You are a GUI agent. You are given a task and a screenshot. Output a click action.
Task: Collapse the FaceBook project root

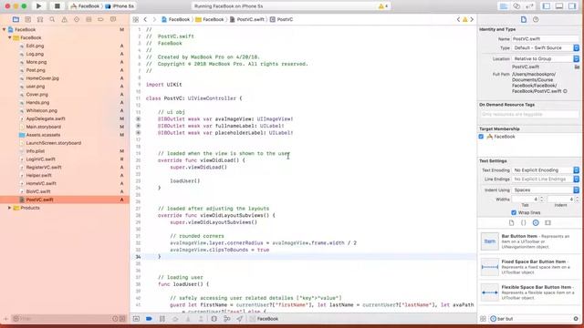[x=4, y=29]
